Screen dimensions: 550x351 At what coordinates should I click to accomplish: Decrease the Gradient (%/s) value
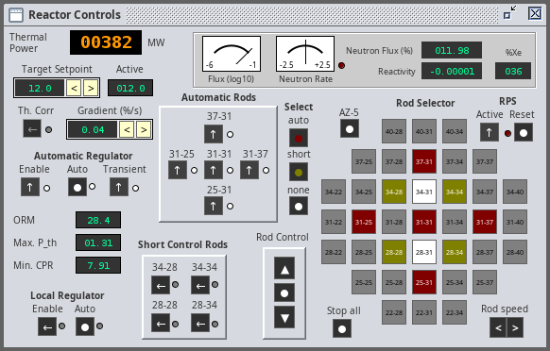[127, 129]
